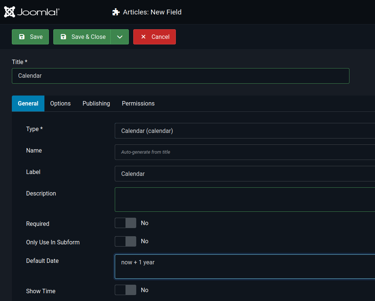This screenshot has height=301, width=375.
Task: Toggle the Required switch
Action: pos(125,223)
